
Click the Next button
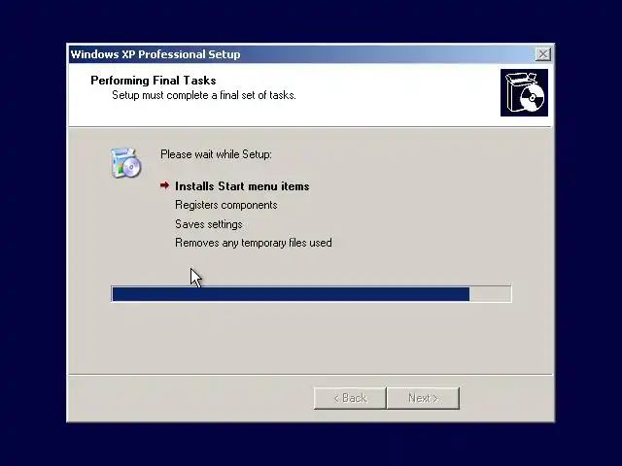423,398
